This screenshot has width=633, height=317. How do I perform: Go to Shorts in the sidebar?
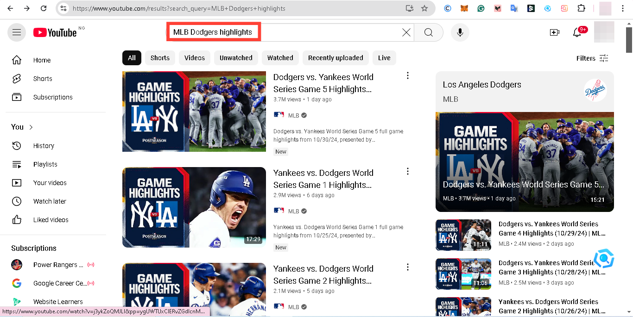[x=43, y=79]
